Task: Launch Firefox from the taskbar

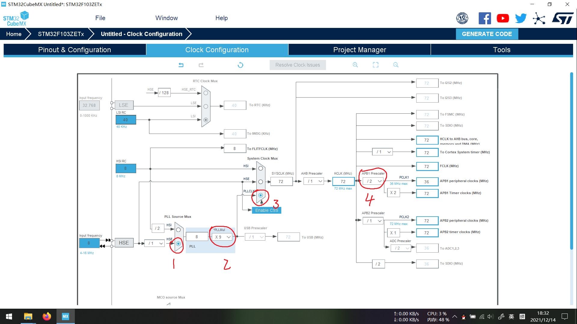Action: pyautogui.click(x=47, y=316)
